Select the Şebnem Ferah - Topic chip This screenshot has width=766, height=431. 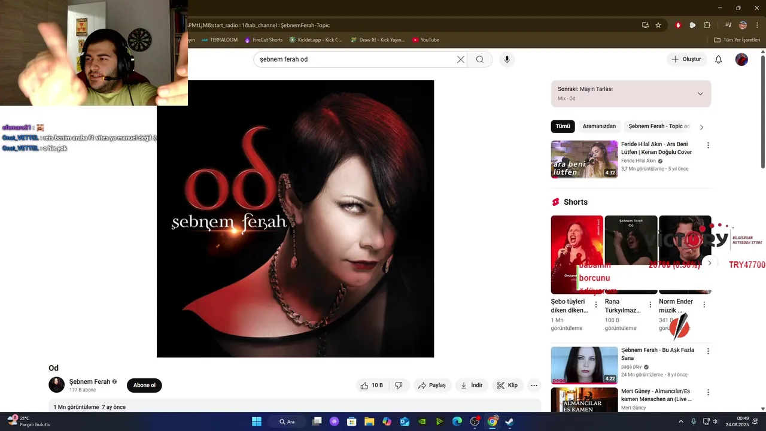658,126
